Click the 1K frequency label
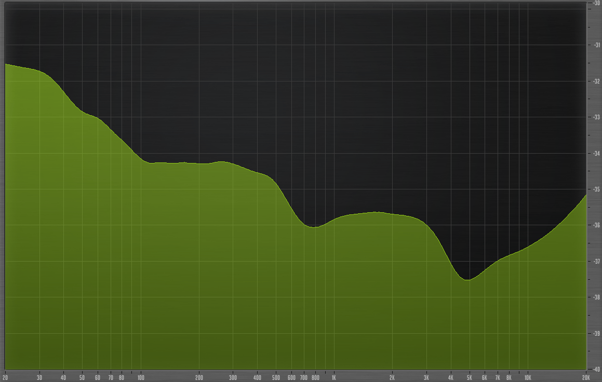Image resolution: width=602 pixels, height=382 pixels. [x=333, y=377]
